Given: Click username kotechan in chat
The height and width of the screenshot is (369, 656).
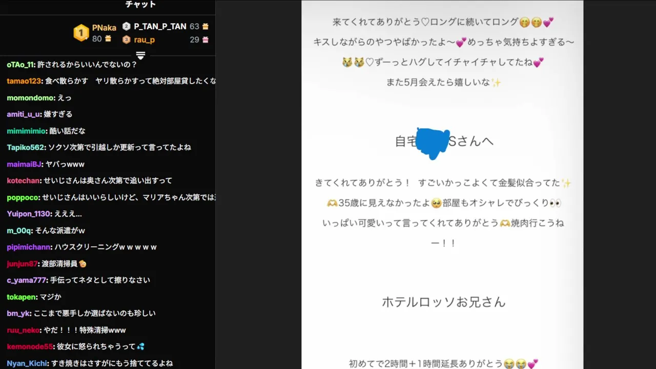Looking at the screenshot, I should [x=23, y=180].
